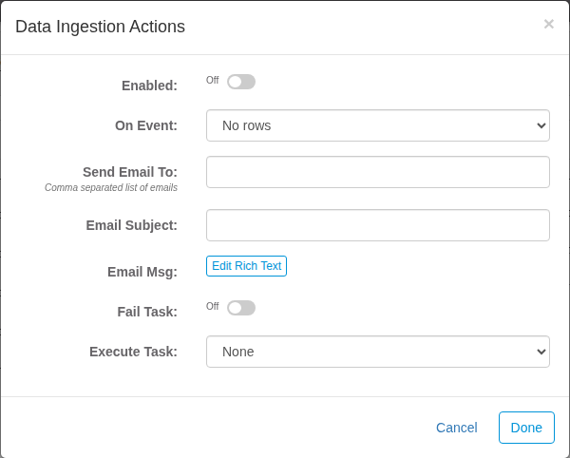
Task: Toggle the Fail Task switch
Action: tap(241, 308)
